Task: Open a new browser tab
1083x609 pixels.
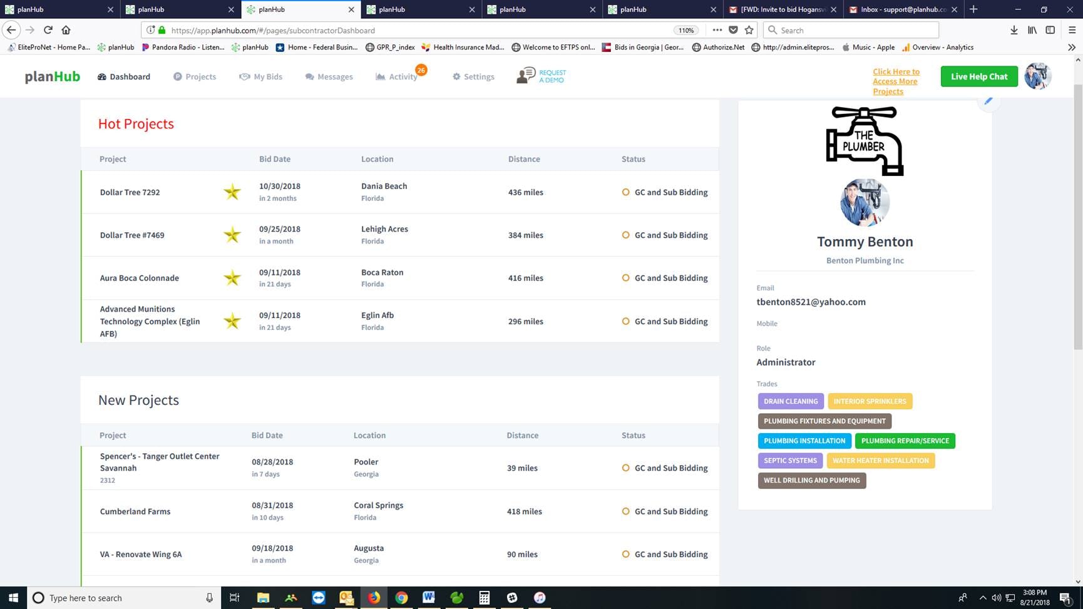Action: coord(973,9)
